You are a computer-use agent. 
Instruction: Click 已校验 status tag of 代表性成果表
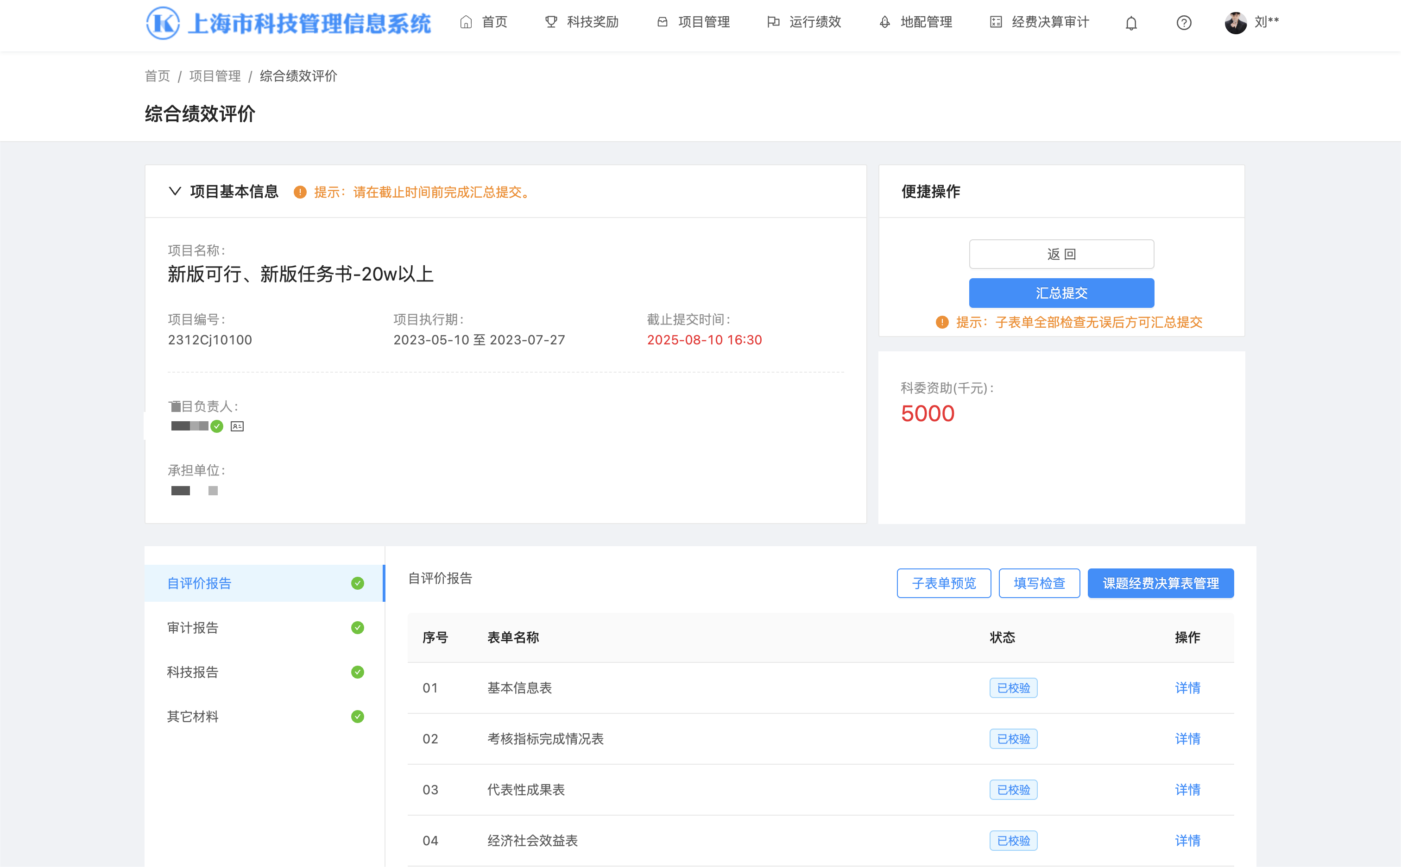pyautogui.click(x=1013, y=790)
